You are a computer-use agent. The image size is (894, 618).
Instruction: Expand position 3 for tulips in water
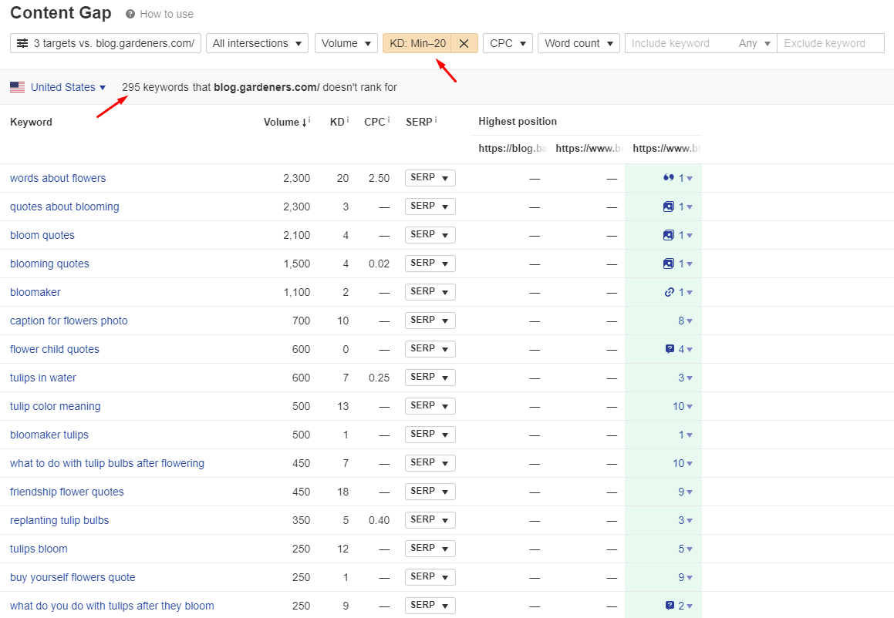pyautogui.click(x=685, y=378)
